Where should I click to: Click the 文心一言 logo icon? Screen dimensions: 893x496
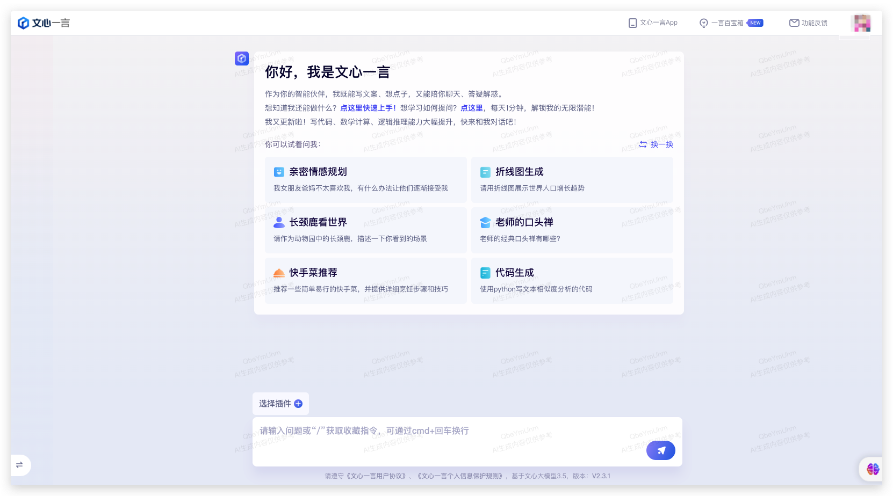point(23,23)
